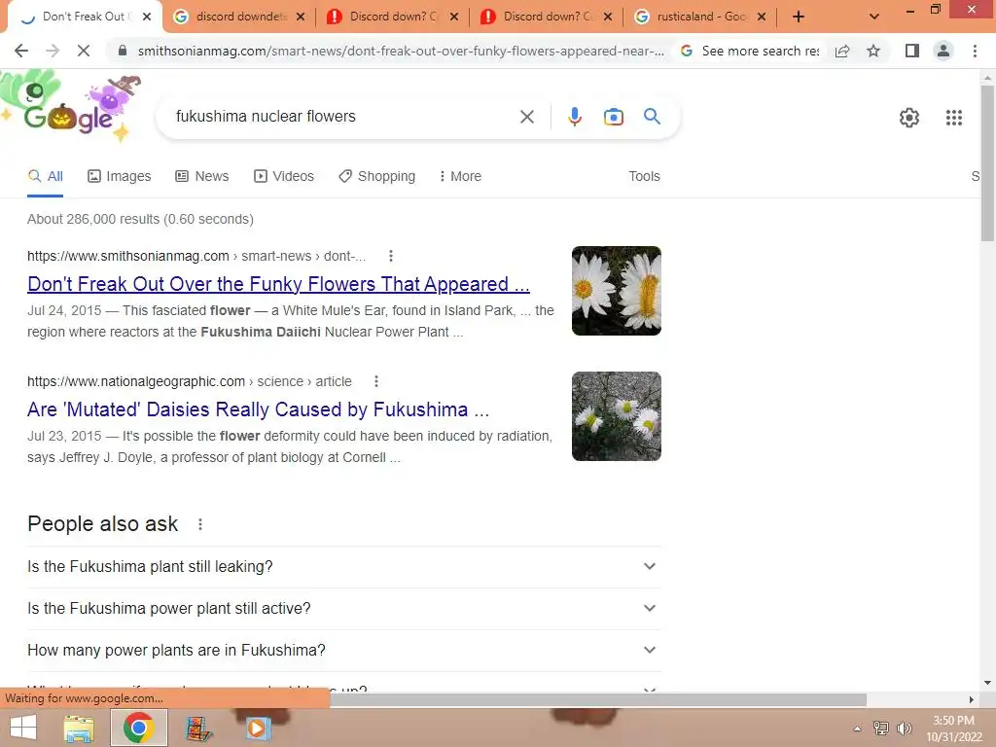This screenshot has height=747, width=996.
Task: Click the Google Halloween doodle logo
Action: [71, 107]
